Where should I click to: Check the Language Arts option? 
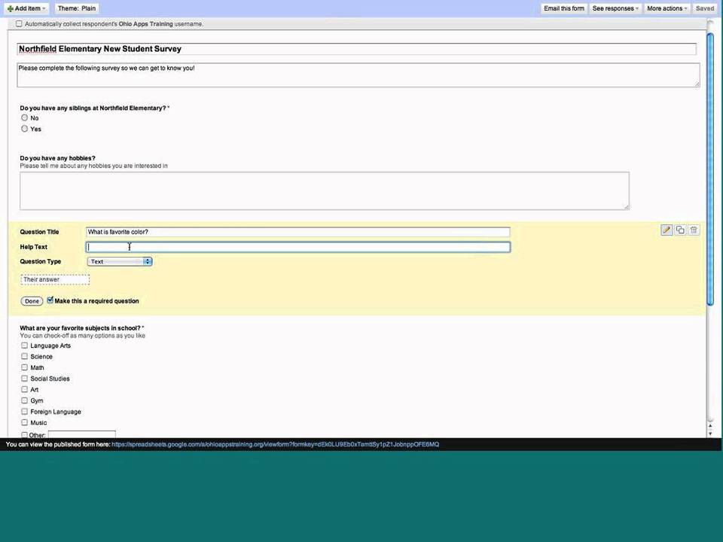(24, 346)
